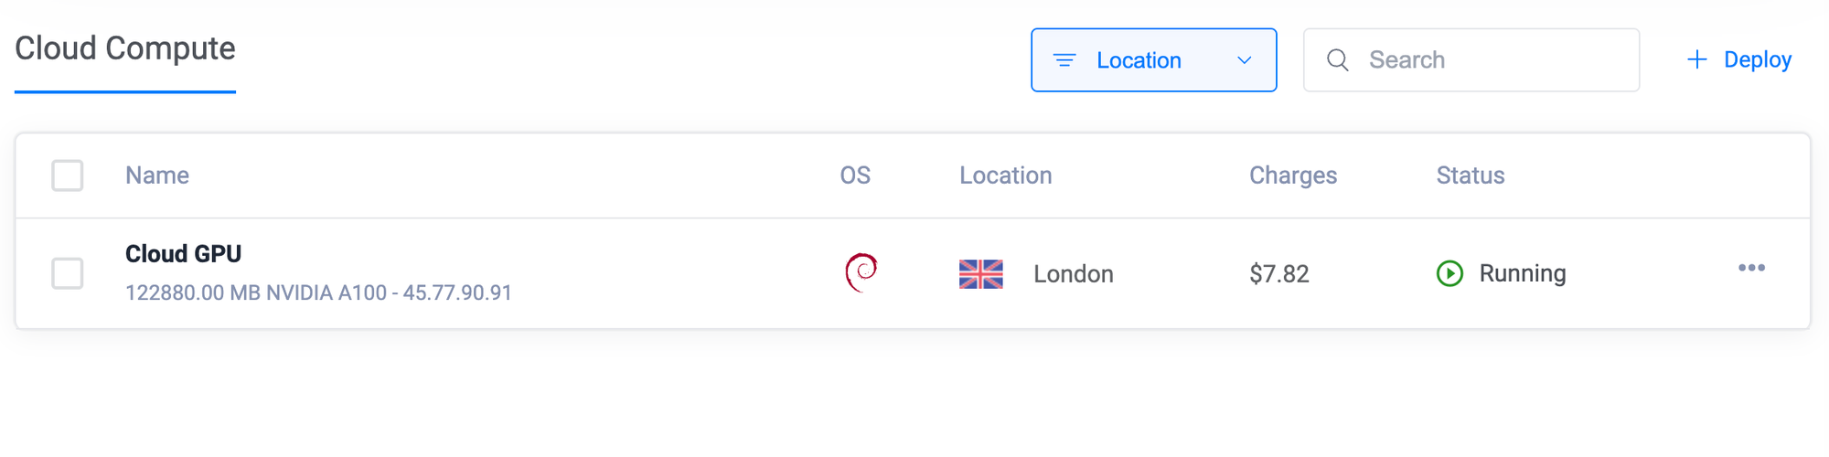This screenshot has height=457, width=1829.
Task: Click the plus icon beside Deploy
Action: 1696,60
